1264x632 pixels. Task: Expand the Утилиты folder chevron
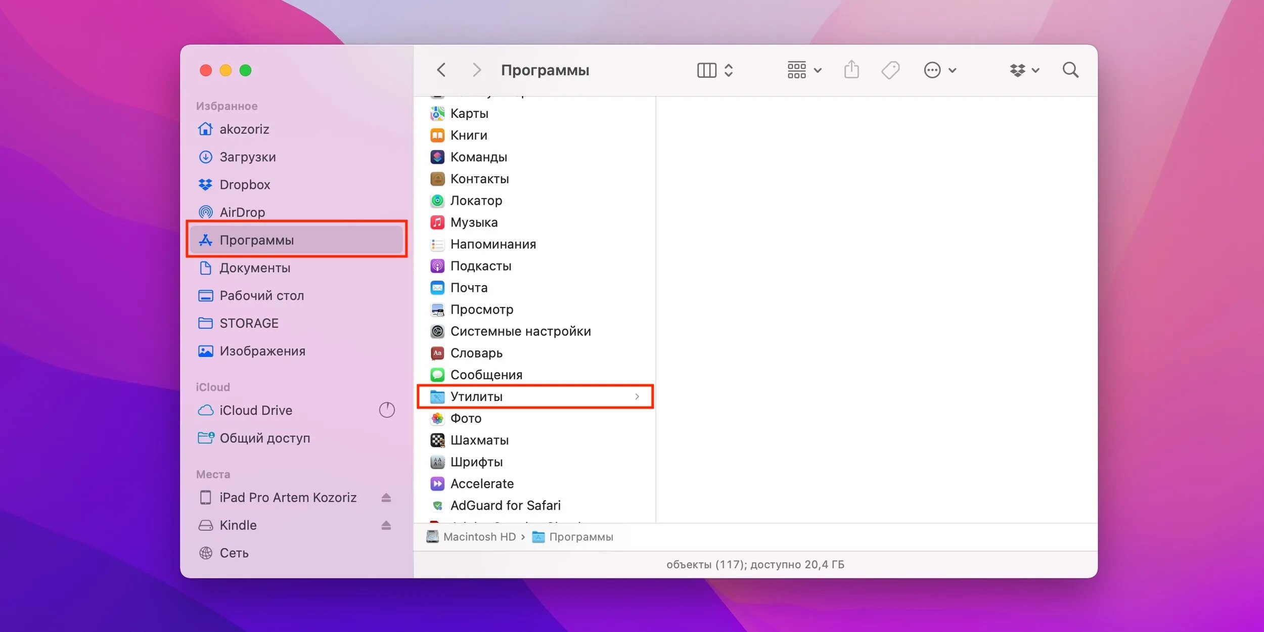637,396
